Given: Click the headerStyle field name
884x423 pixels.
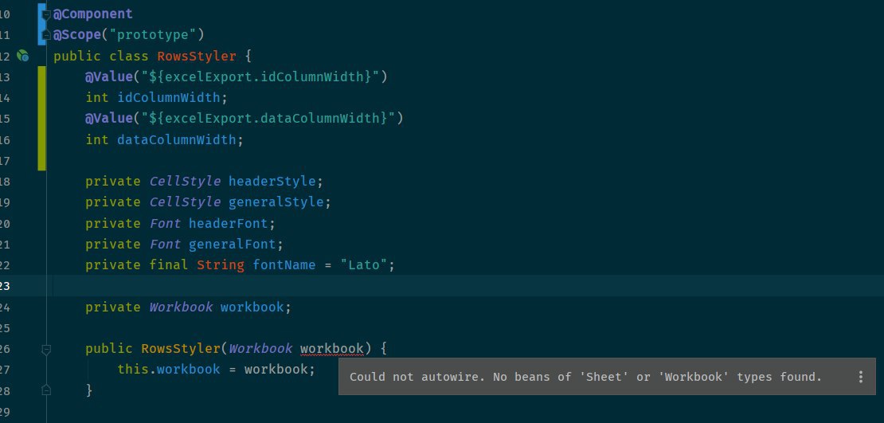Looking at the screenshot, I should pos(272,181).
